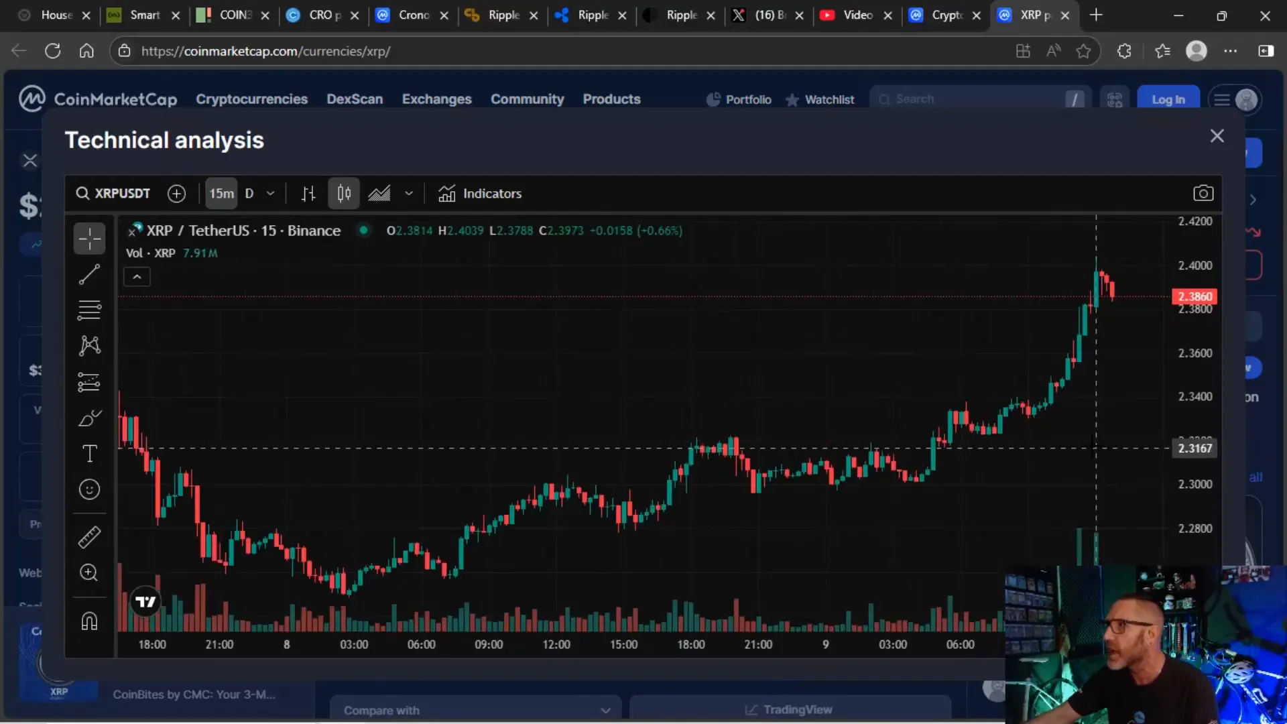The image size is (1287, 724).
Task: Open the browser profile menu
Action: tap(1197, 51)
